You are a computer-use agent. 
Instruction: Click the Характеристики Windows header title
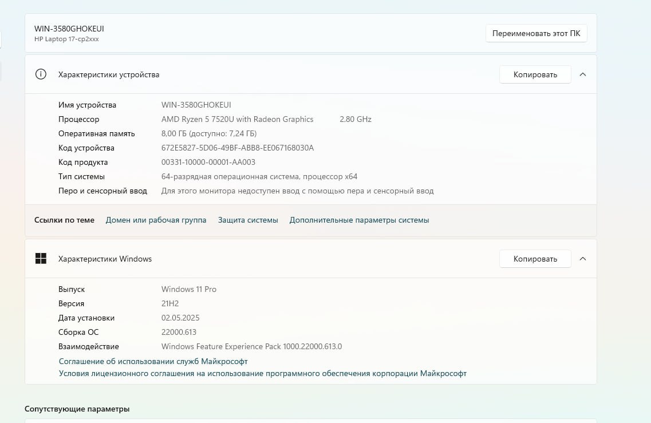[105, 259]
